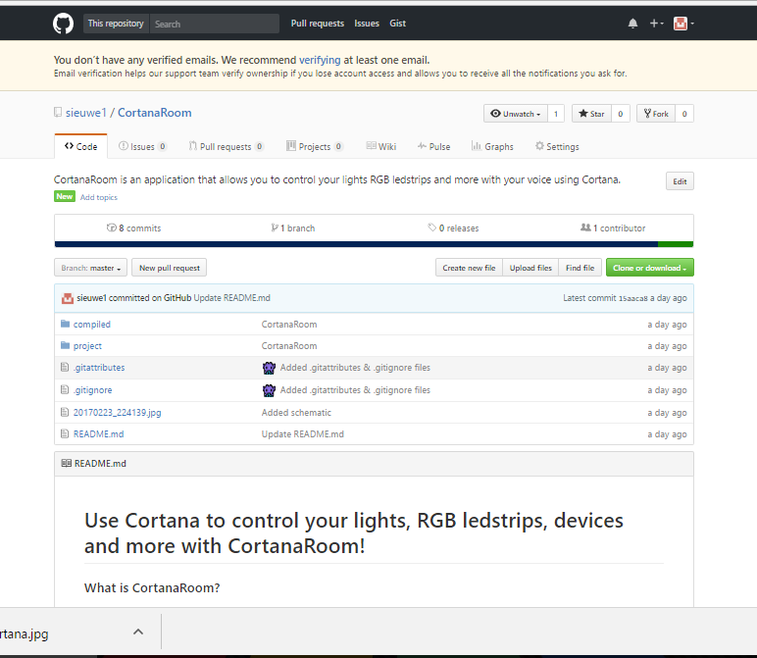This screenshot has height=658, width=757.
Task: Star this repository
Action: (591, 114)
